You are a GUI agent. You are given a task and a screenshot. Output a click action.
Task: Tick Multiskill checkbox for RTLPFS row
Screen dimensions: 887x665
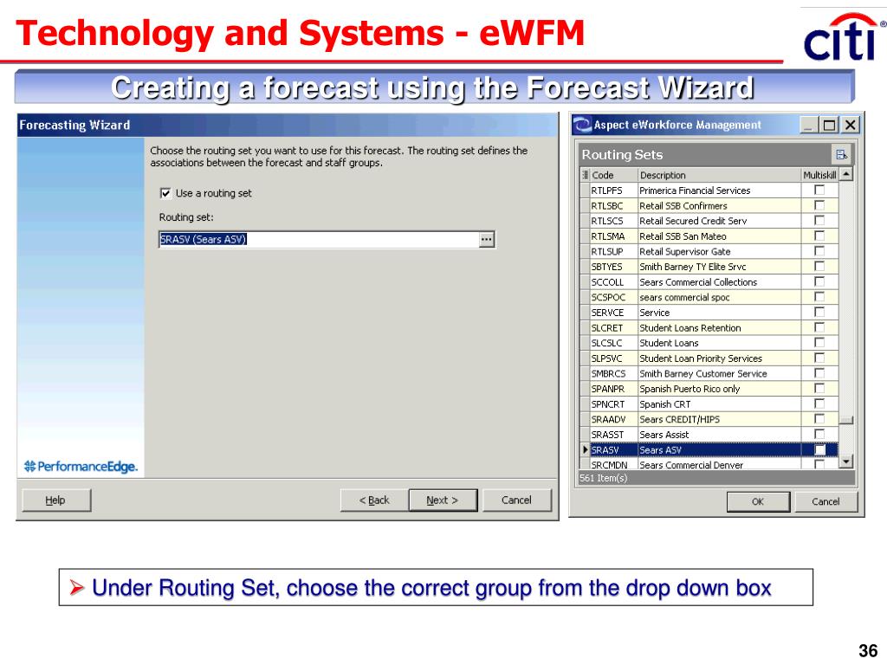pos(819,190)
